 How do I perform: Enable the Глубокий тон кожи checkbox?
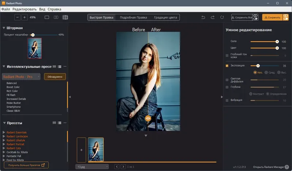[227, 55]
